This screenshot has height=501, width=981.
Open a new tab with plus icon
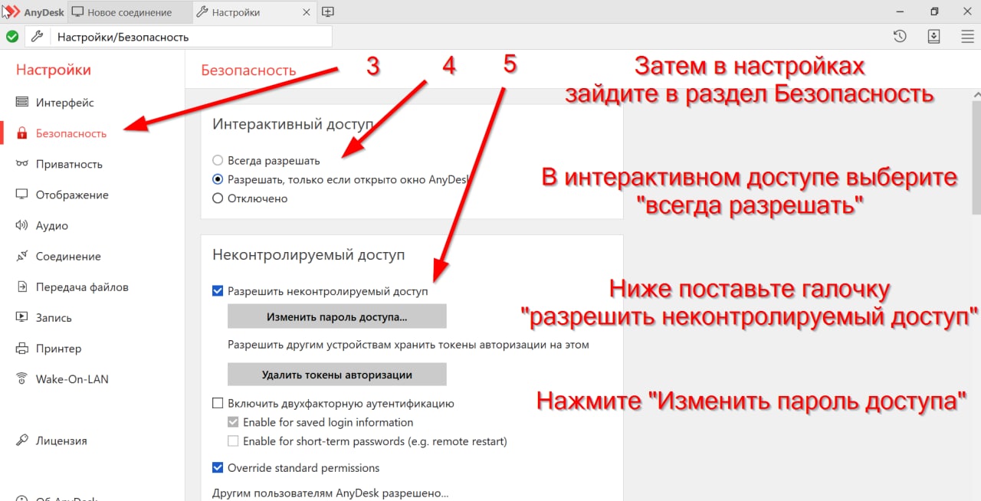[328, 12]
